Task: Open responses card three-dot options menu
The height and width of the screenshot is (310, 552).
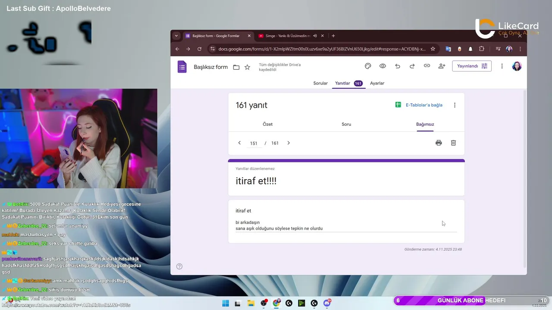Action: pos(455,105)
